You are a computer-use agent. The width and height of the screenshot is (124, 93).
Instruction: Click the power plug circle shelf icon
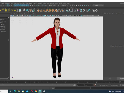[x=93, y=11]
